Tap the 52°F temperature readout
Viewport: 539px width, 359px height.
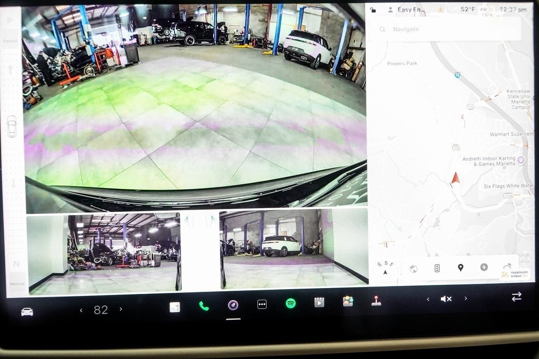[x=467, y=9]
